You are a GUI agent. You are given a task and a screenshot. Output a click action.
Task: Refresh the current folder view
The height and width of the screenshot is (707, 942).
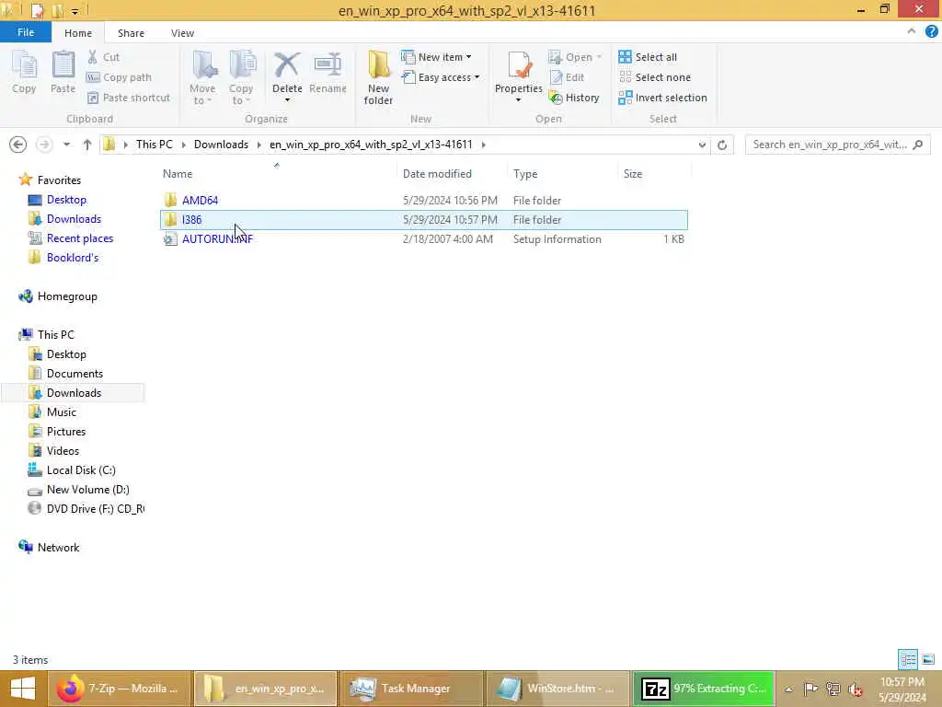click(x=722, y=145)
